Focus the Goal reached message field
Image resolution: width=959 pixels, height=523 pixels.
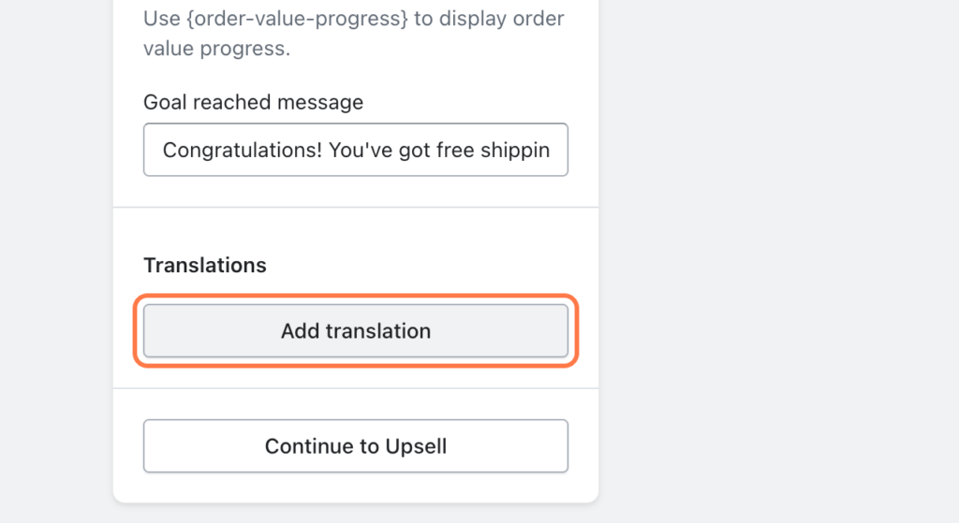[356, 150]
